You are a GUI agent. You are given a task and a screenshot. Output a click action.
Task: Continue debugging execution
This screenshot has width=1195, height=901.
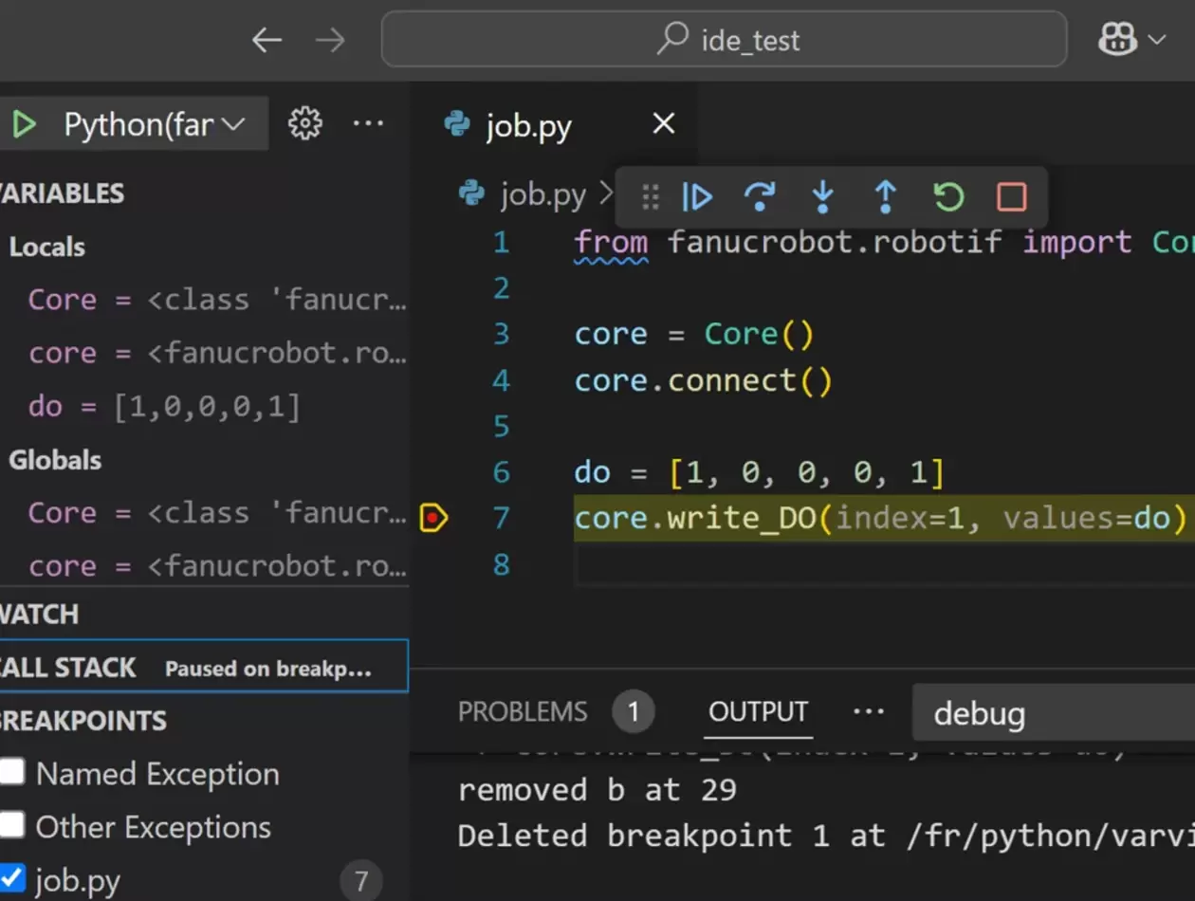(698, 196)
